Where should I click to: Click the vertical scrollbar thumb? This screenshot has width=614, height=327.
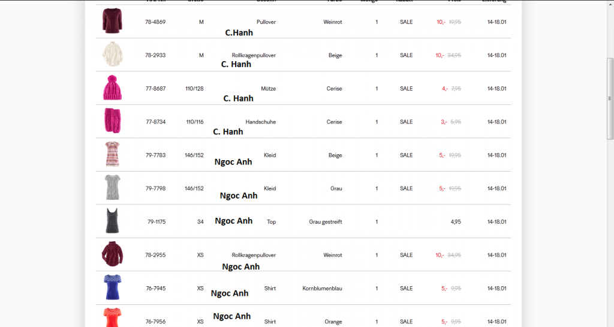point(610,99)
